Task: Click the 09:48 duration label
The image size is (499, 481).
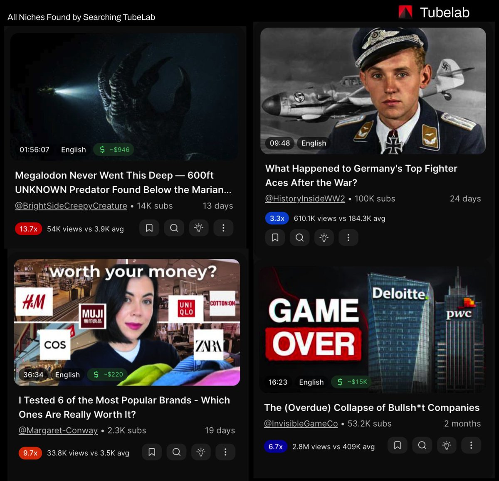Action: pos(280,143)
